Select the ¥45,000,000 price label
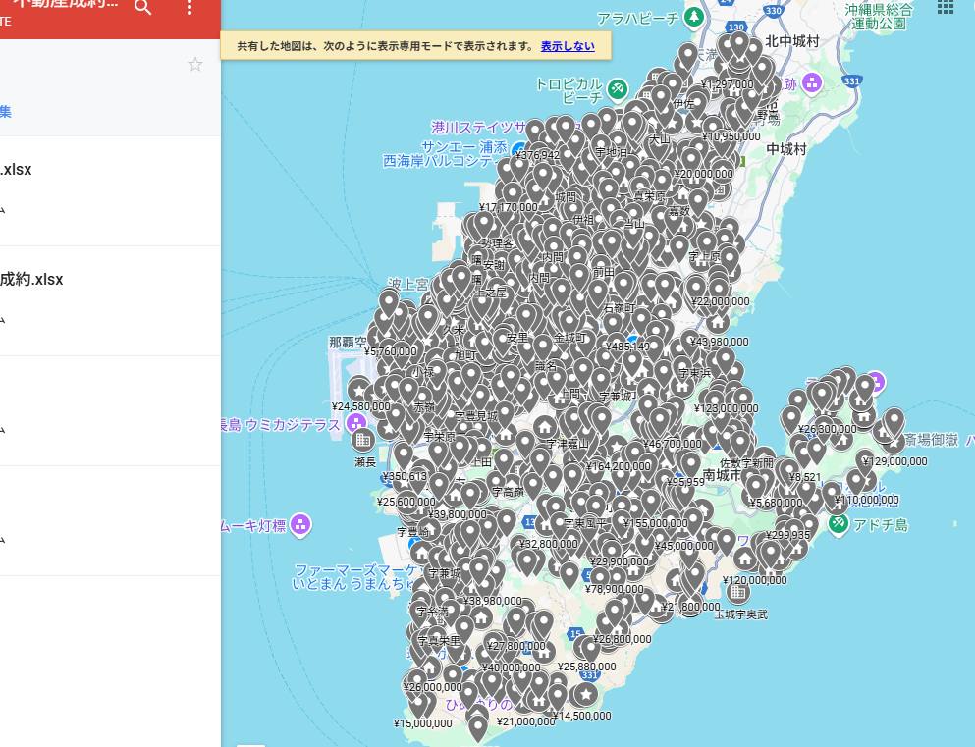Image resolution: width=975 pixels, height=747 pixels. coord(684,547)
